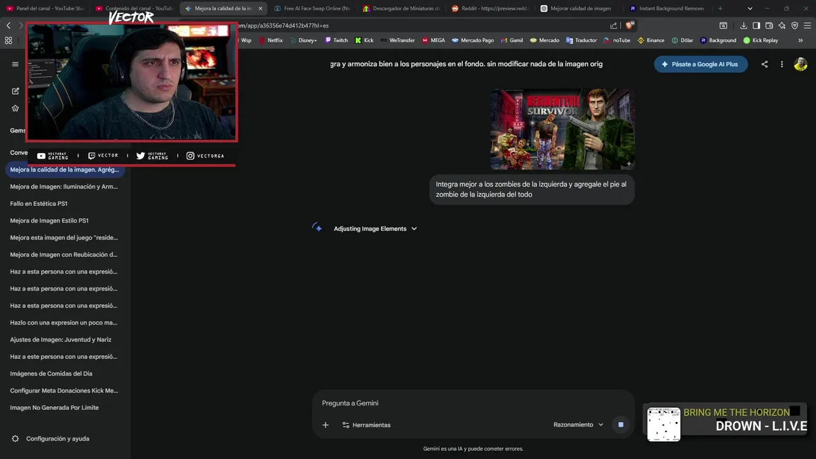This screenshot has width=816, height=459.
Task: Open the Razonamiento model dropdown
Action: (578, 425)
